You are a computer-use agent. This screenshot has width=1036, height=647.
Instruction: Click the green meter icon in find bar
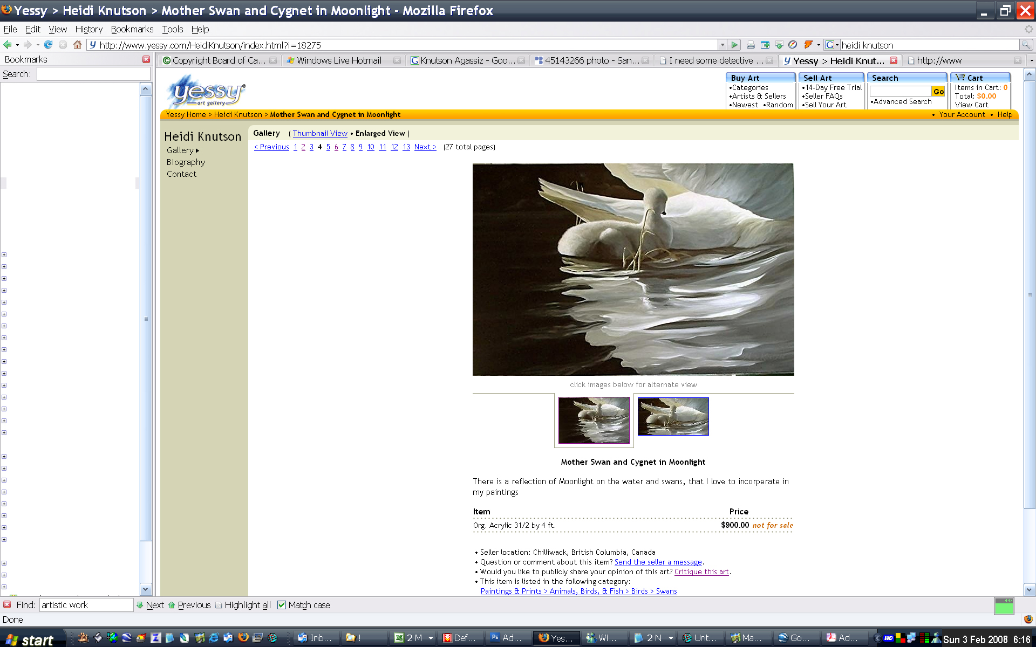click(1004, 606)
